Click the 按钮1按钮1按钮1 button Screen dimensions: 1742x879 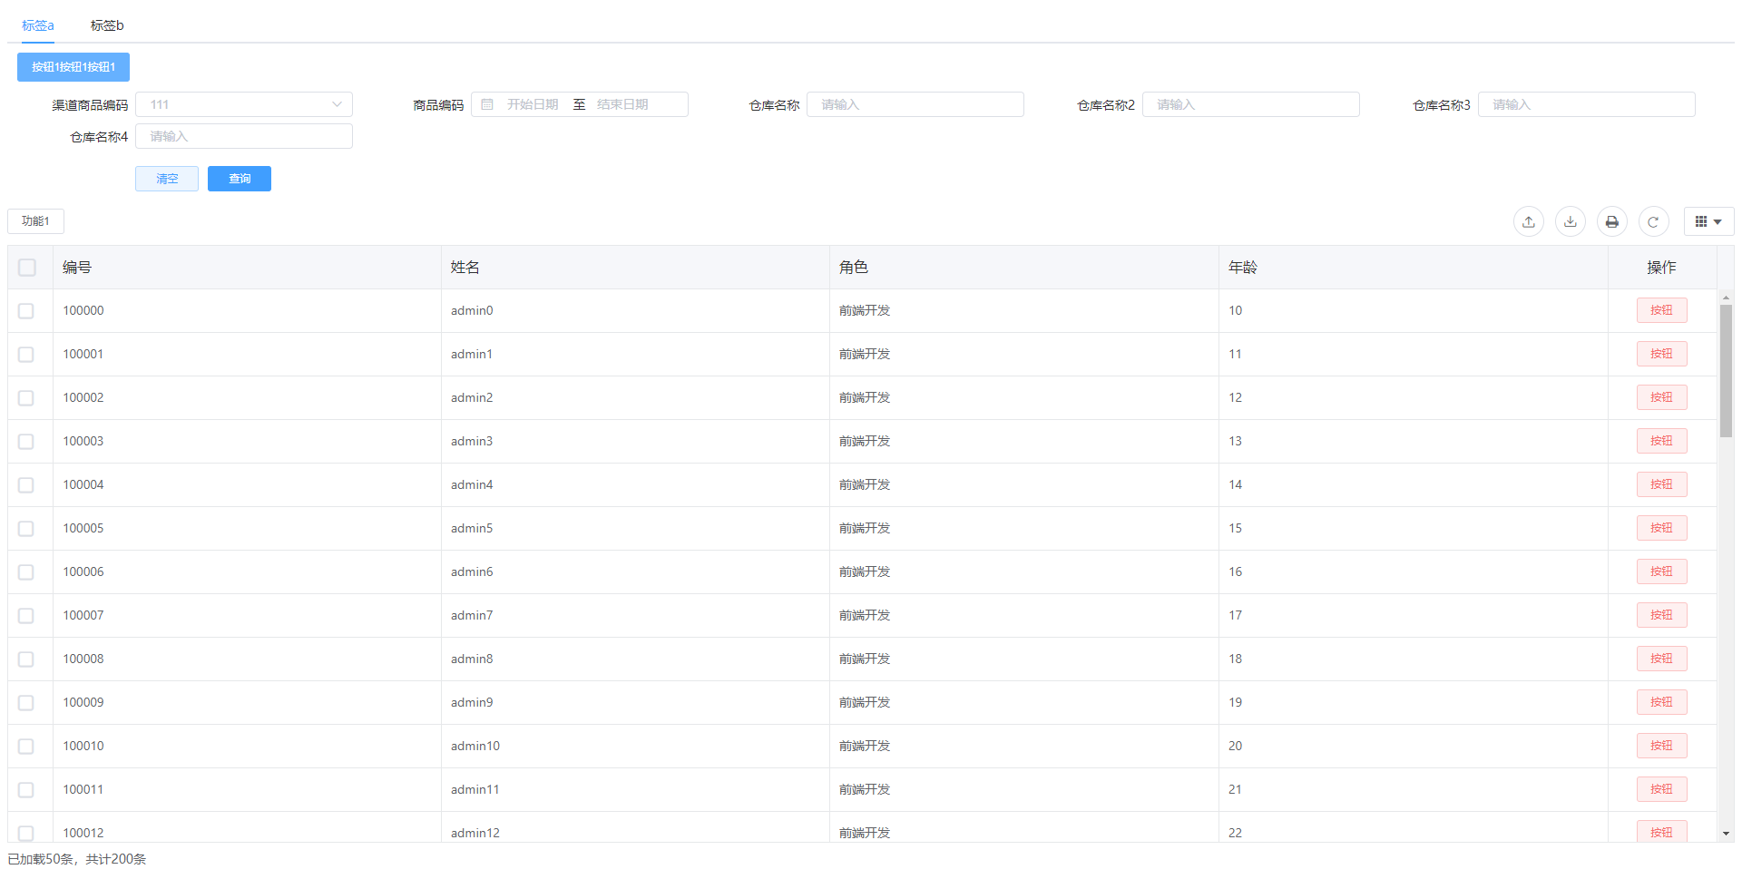(73, 67)
